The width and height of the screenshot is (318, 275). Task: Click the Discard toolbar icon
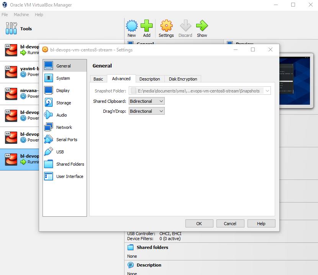185,26
